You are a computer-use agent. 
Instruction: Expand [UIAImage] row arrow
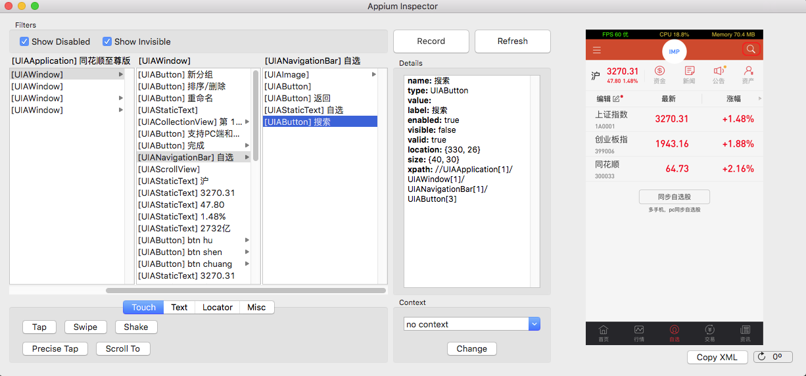(x=374, y=74)
